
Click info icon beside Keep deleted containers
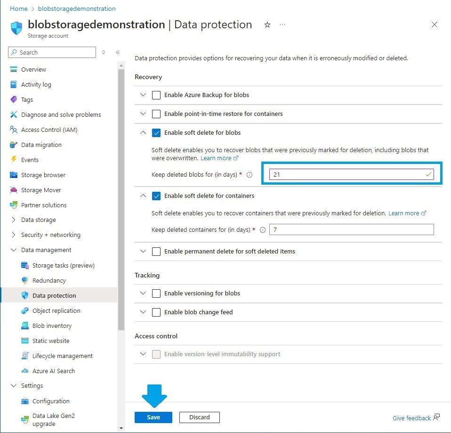point(263,230)
